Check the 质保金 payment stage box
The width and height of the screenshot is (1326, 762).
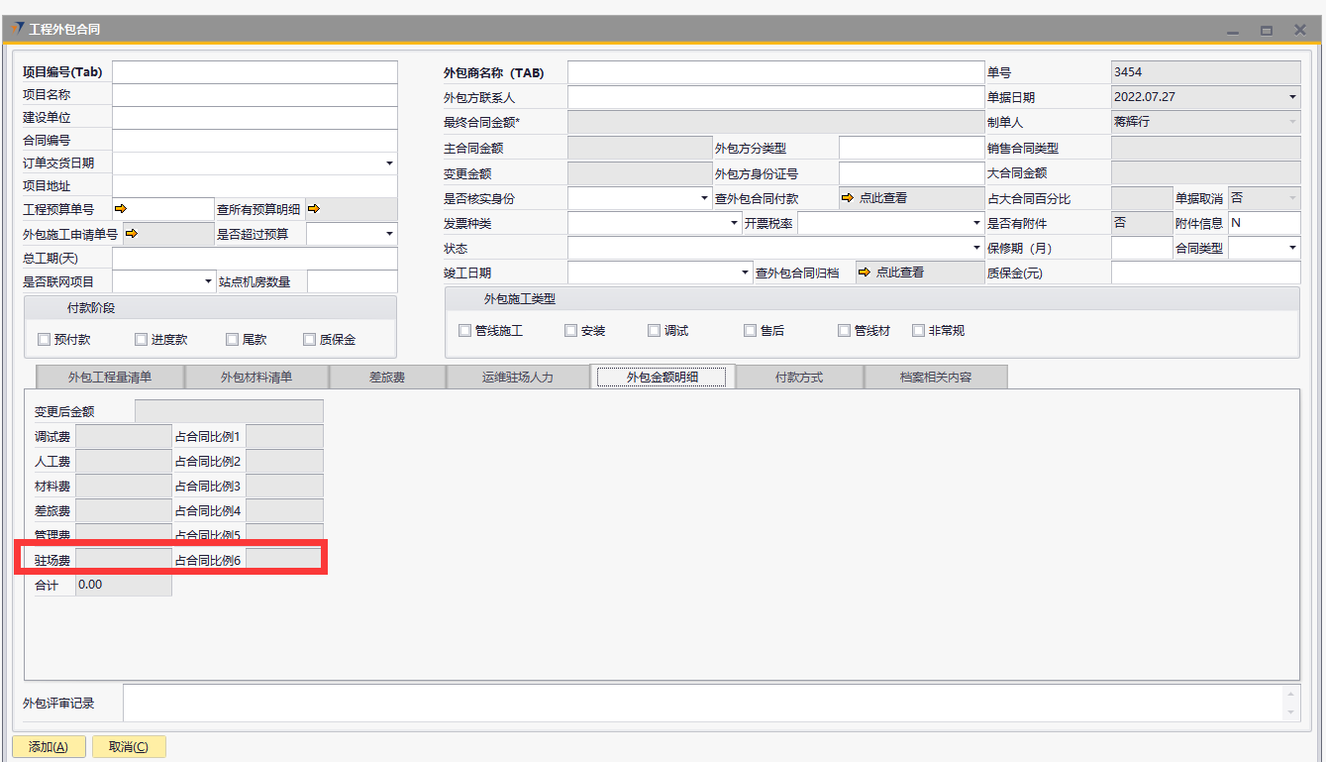pos(309,340)
